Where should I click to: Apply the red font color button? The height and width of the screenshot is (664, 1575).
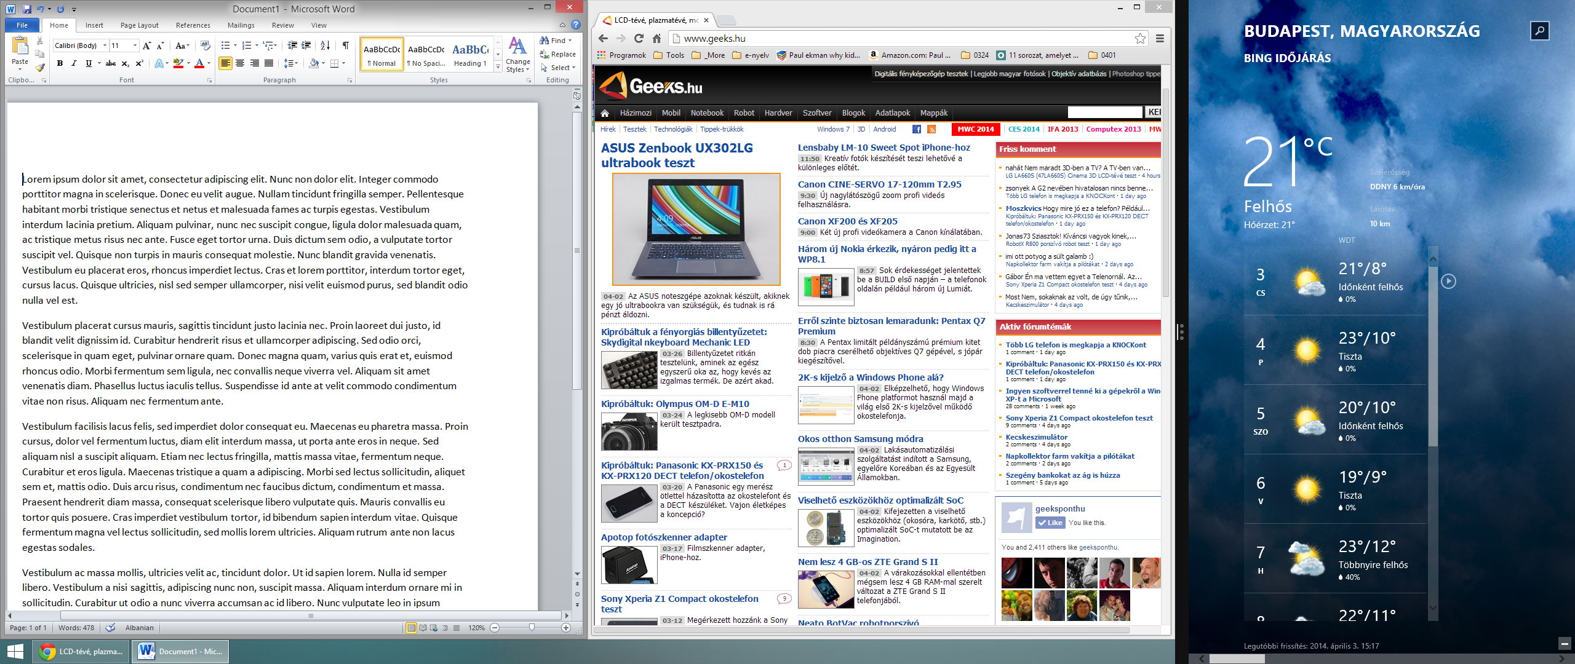coord(199,63)
